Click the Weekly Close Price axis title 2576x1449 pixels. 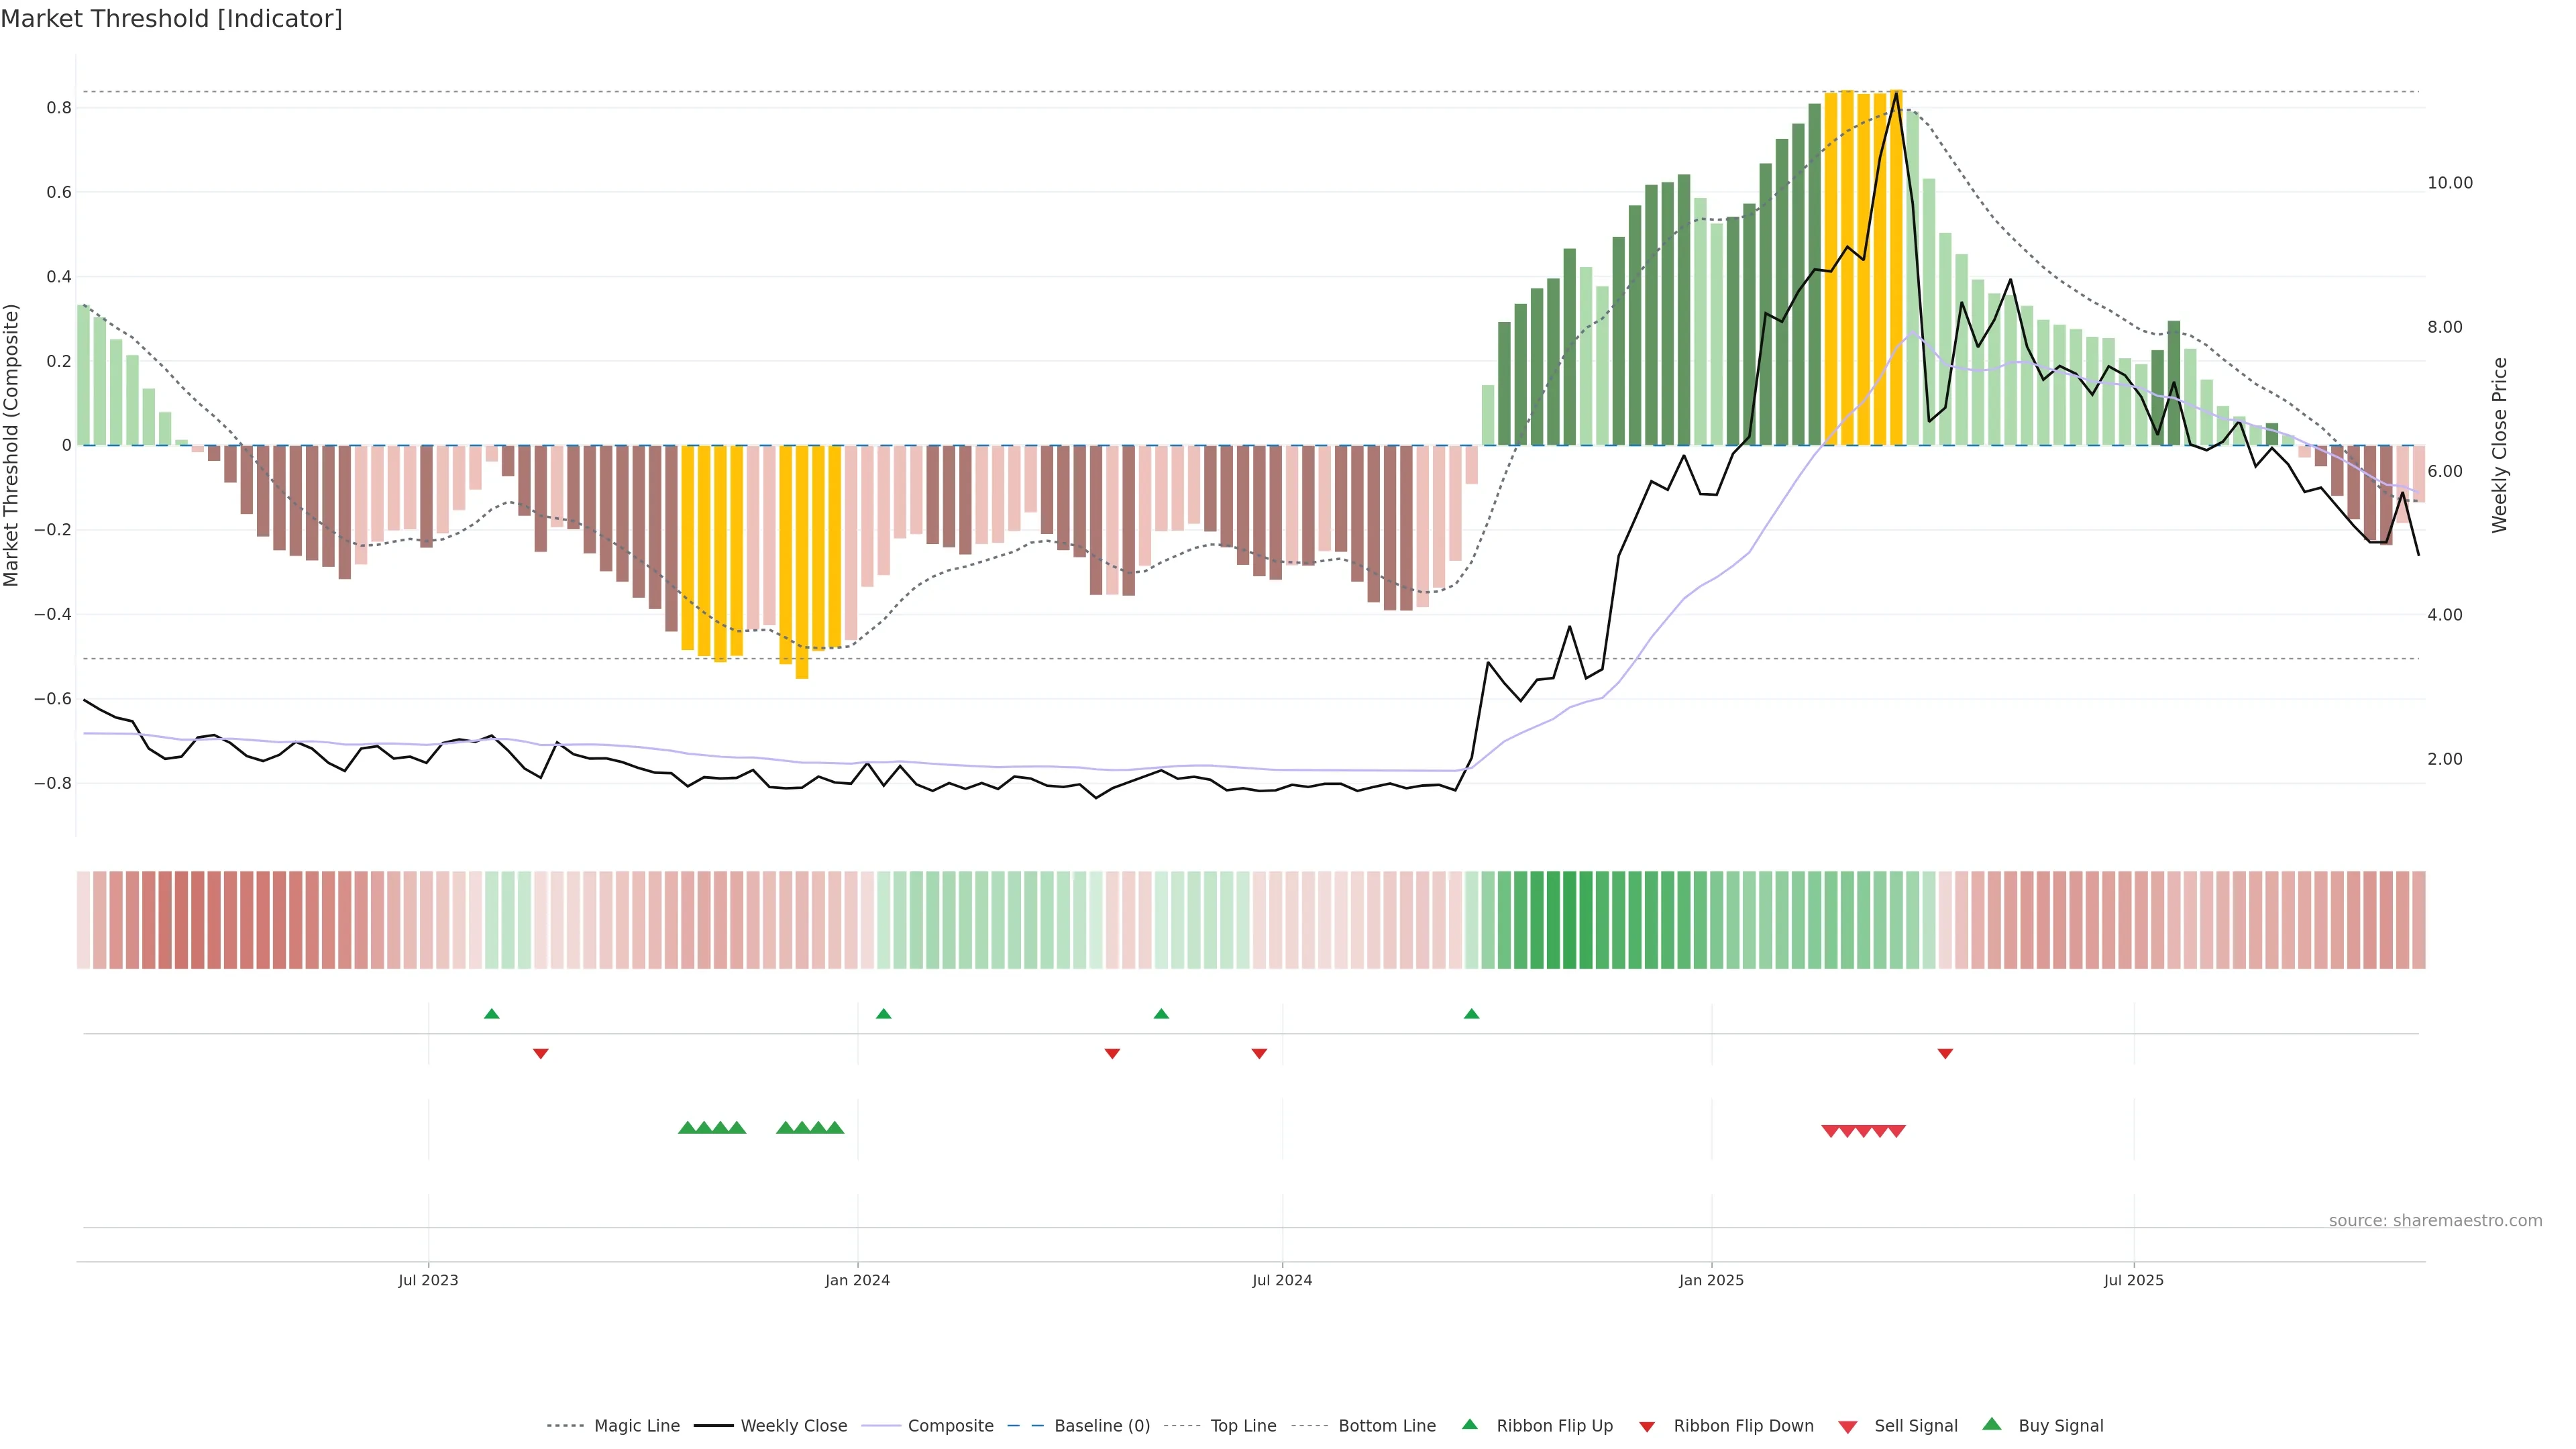[2499, 445]
